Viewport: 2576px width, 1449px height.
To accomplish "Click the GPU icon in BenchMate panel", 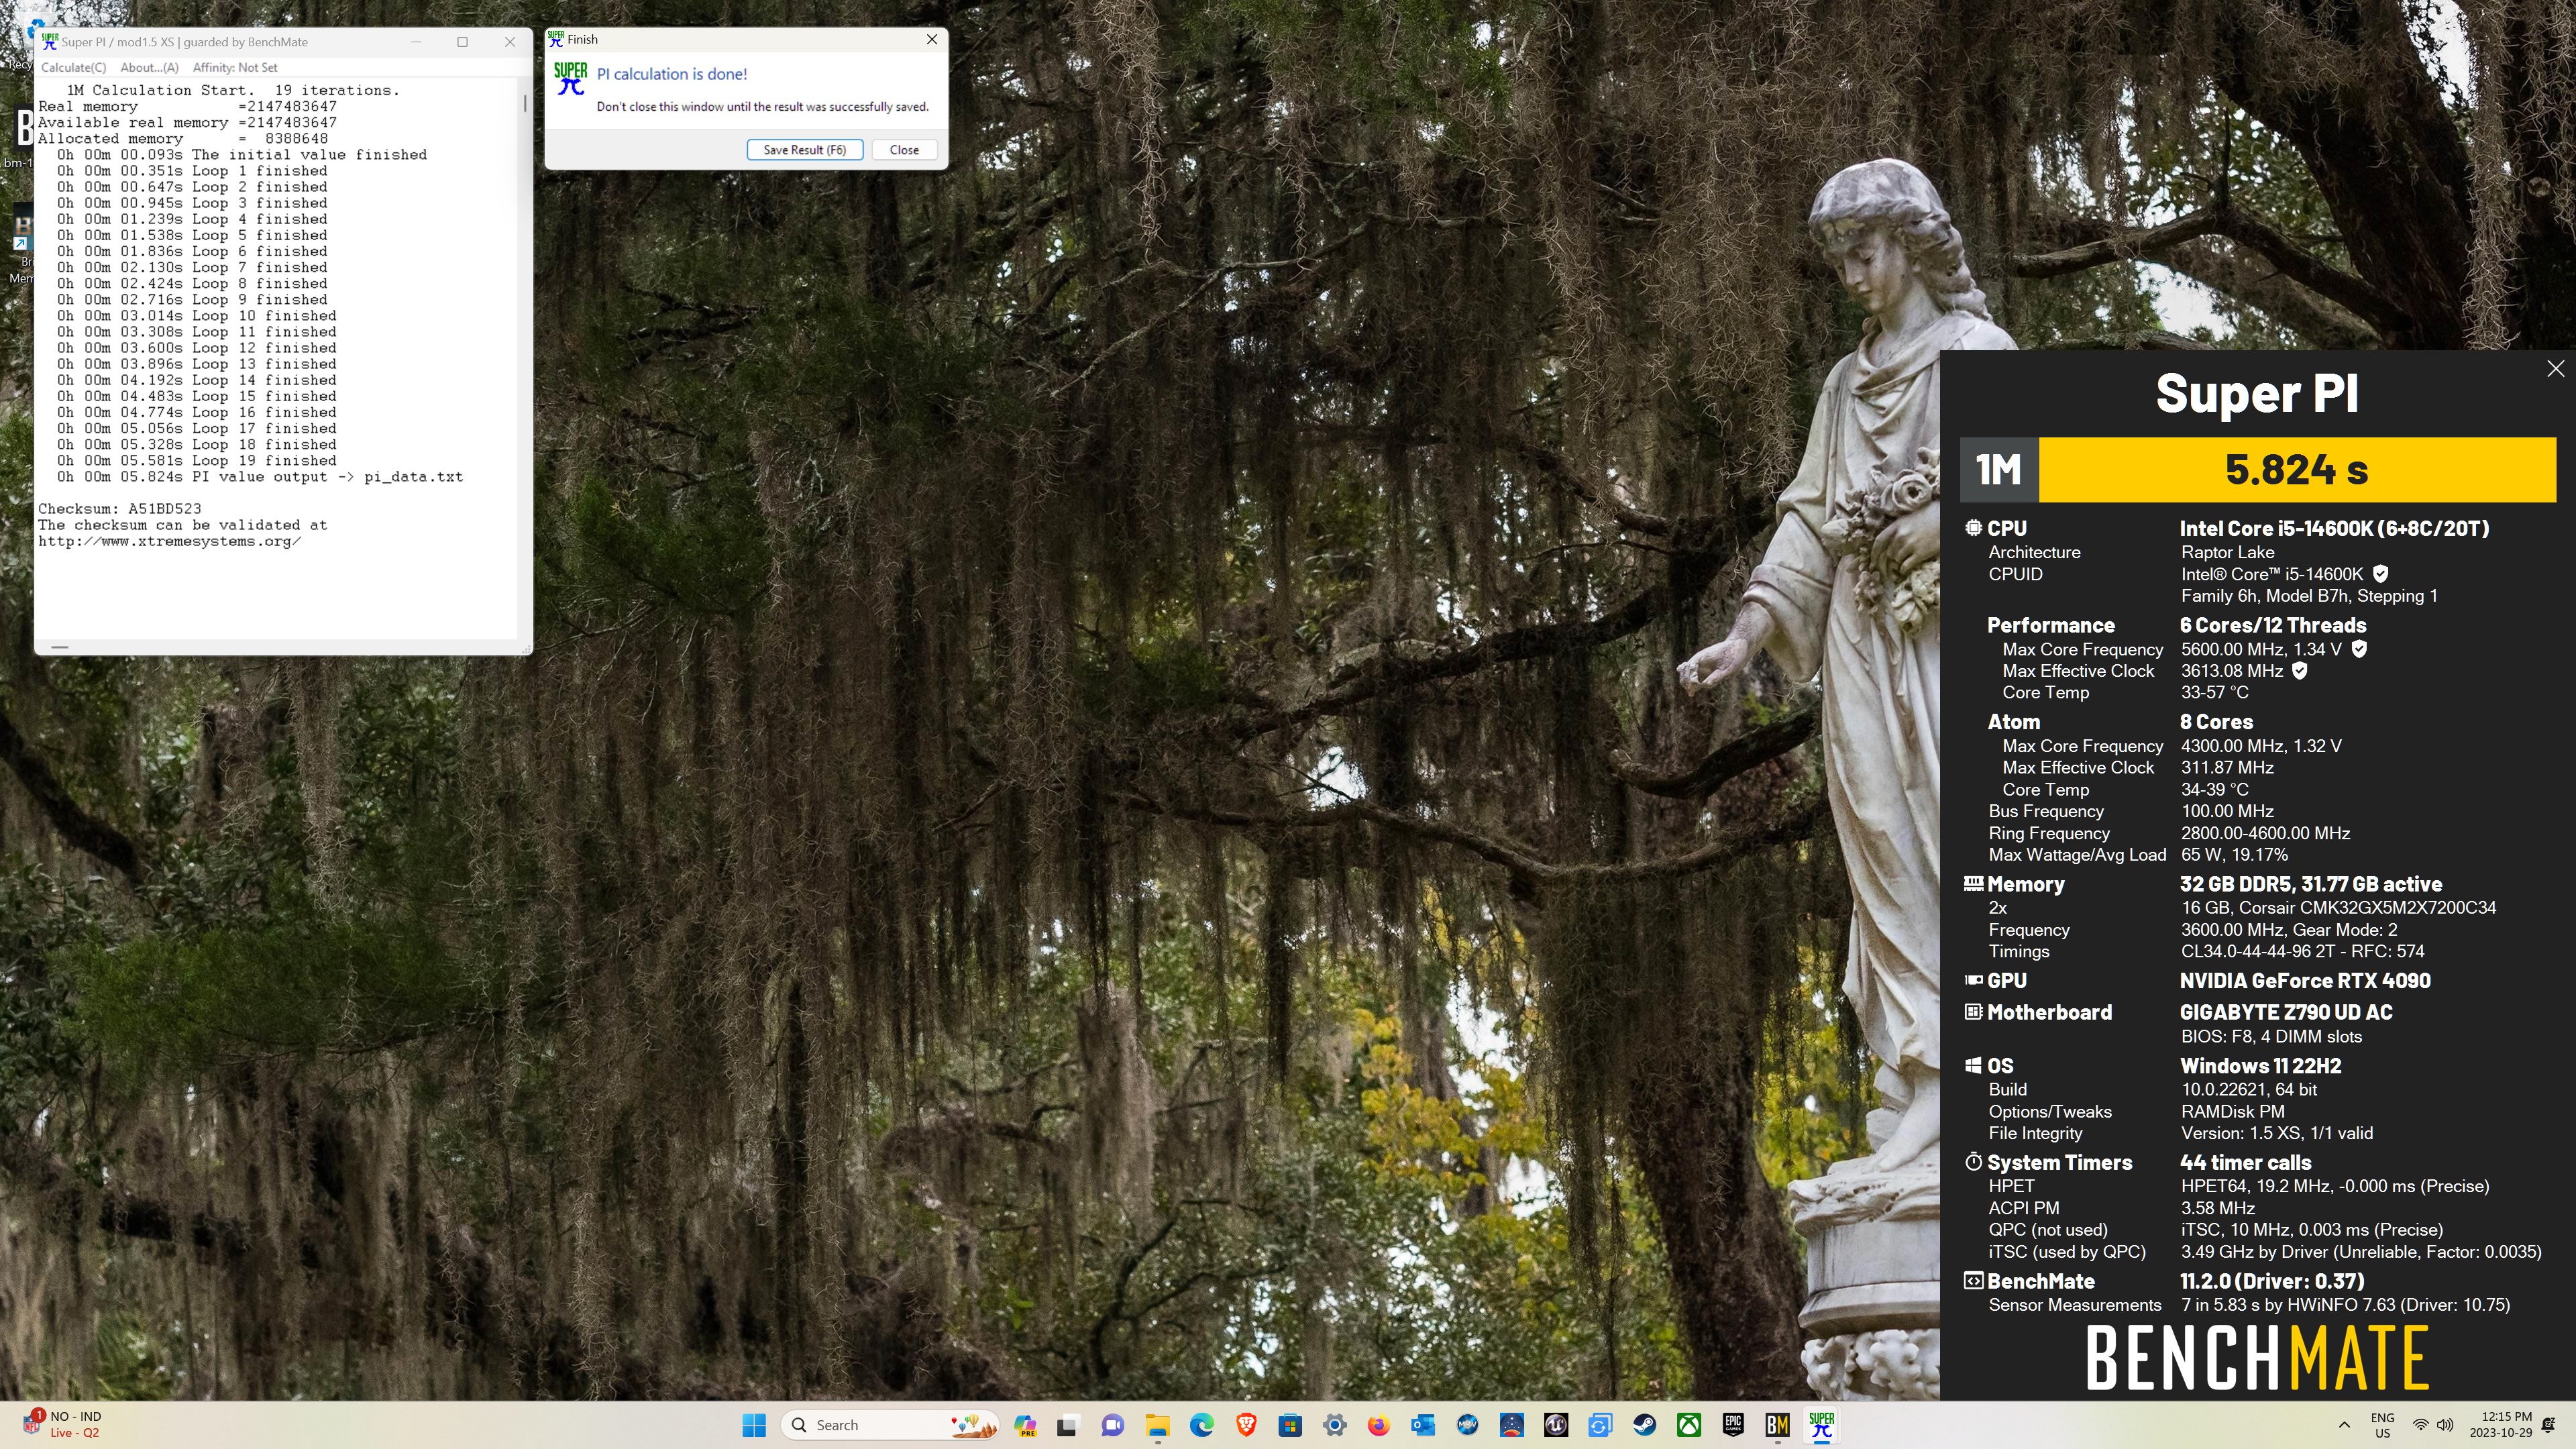I will [x=1973, y=981].
